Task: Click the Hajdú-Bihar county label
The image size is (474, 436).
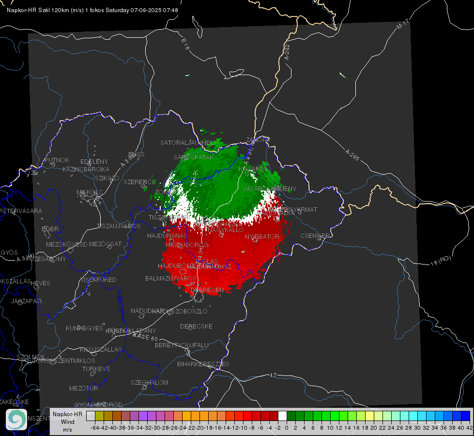Action: (121, 306)
